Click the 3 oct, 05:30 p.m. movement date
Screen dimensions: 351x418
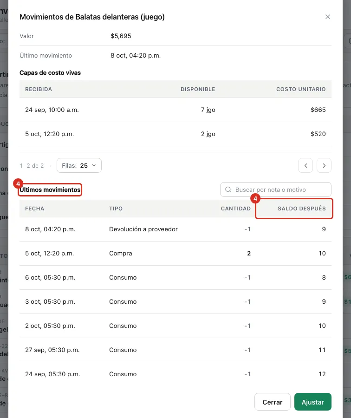[50, 301]
